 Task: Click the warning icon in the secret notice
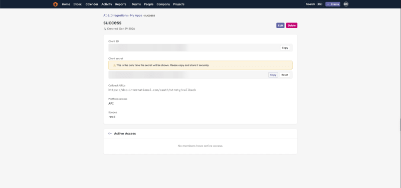click(115, 65)
